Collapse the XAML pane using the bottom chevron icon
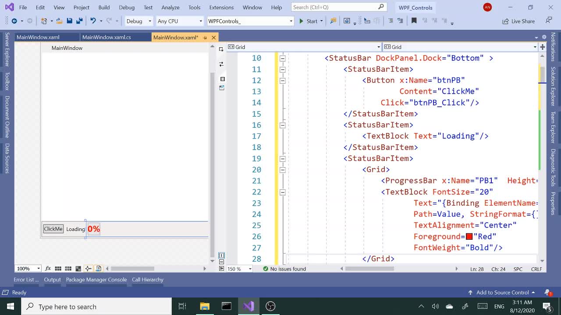 coord(221,269)
